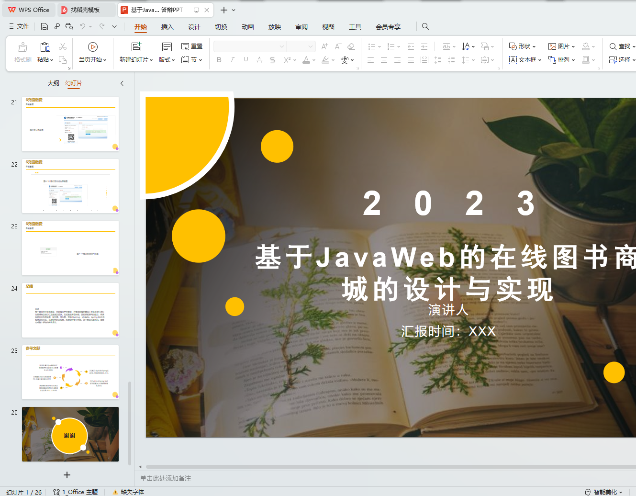Screen dimensions: 636x496
Task: Click the increase indent icon
Action: [x=424, y=46]
